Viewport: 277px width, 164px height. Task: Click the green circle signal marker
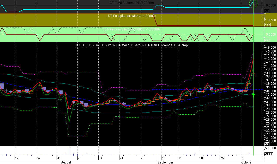tap(253, 4)
